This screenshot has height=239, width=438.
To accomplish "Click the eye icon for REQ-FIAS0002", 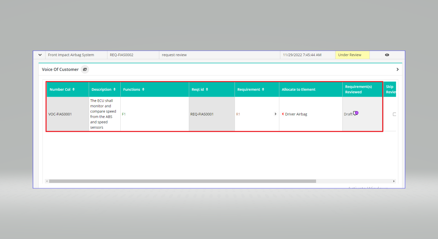I will pyautogui.click(x=387, y=55).
